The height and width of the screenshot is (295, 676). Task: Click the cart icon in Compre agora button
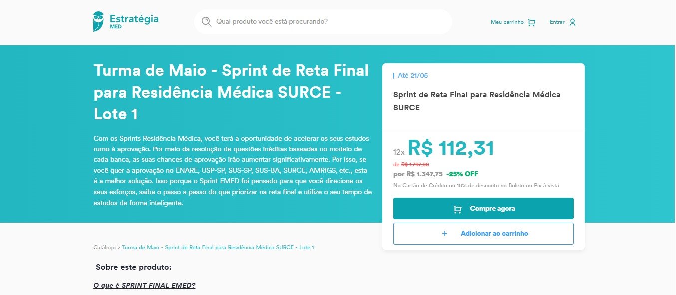457,209
